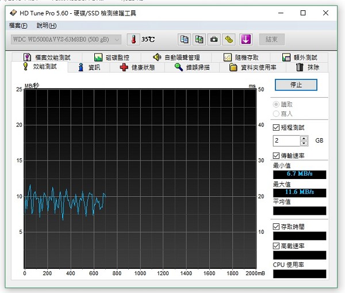
Task: Click the camera save screenshot icon
Action: click(x=214, y=40)
